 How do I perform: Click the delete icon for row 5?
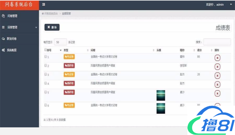point(217,93)
